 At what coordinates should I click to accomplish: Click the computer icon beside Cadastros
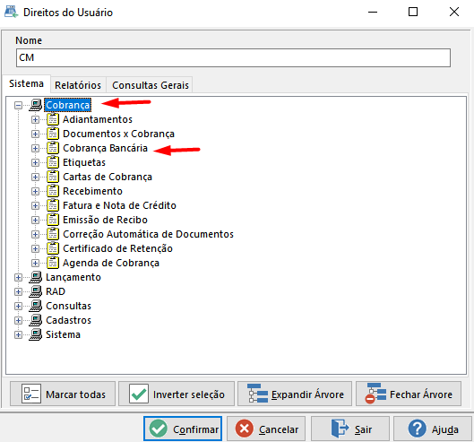tap(36, 320)
